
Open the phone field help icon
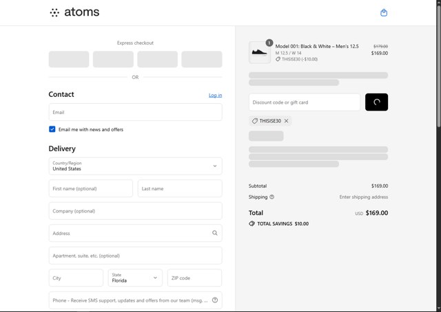click(215, 300)
